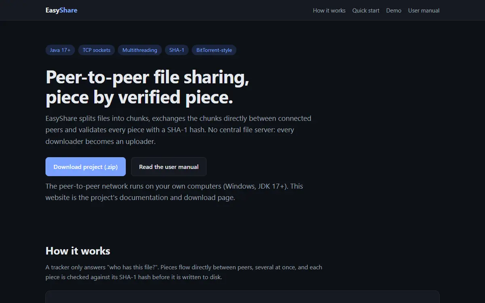485x303 pixels.
Task: Jump to the Demo section link
Action: point(394,11)
